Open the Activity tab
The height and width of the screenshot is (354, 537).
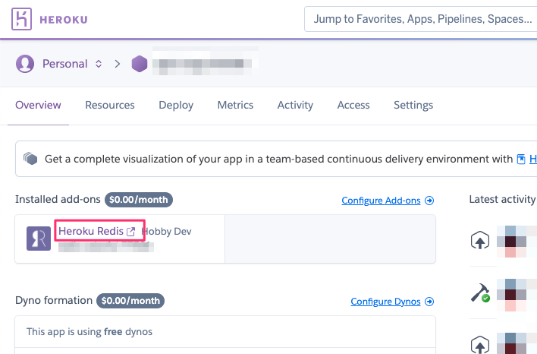coord(295,105)
